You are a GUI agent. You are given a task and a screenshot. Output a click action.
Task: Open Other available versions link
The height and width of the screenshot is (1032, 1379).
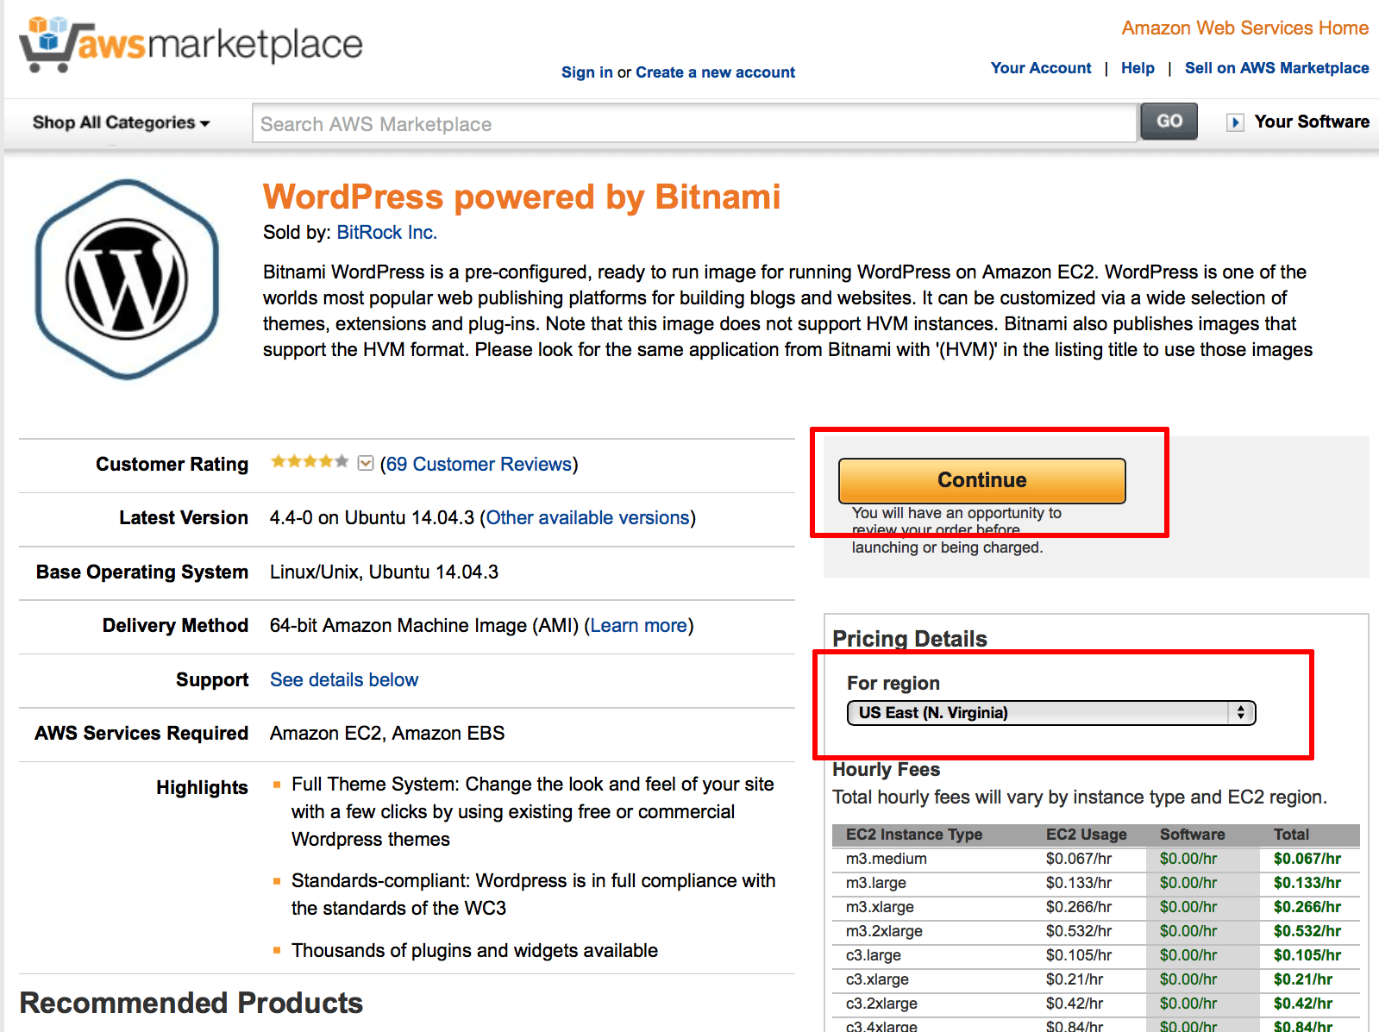[588, 517]
